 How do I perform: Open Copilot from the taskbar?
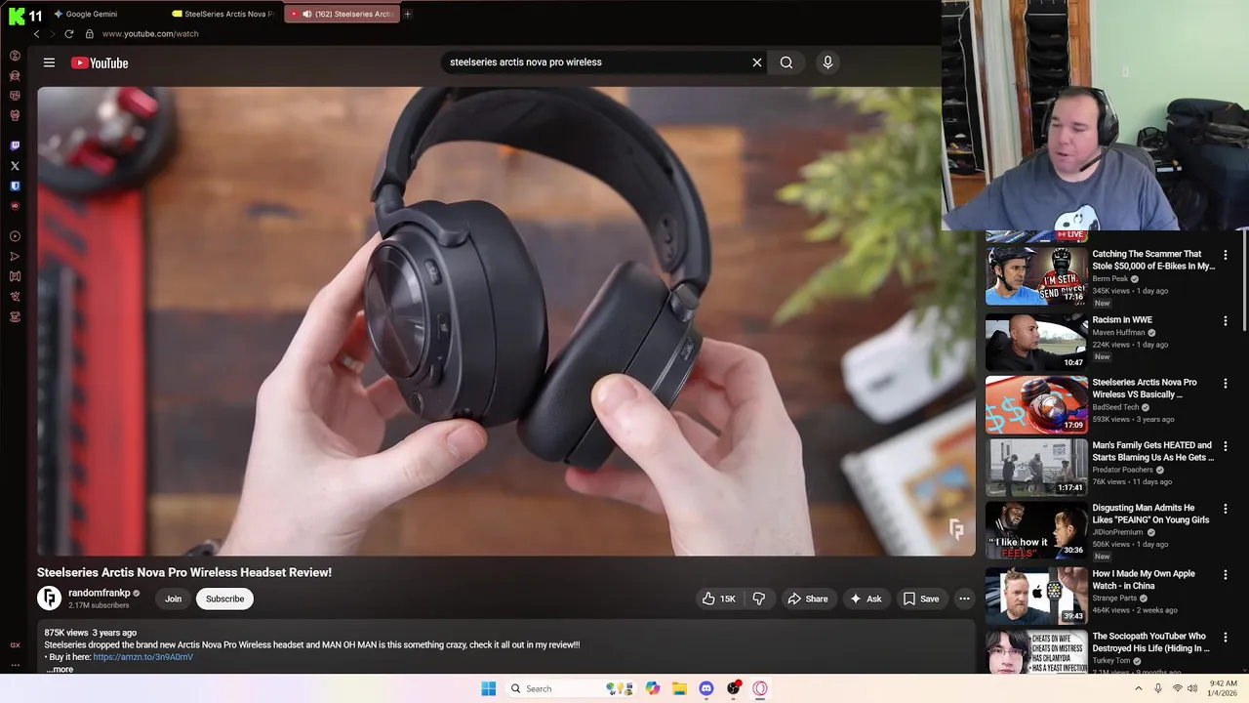point(652,688)
